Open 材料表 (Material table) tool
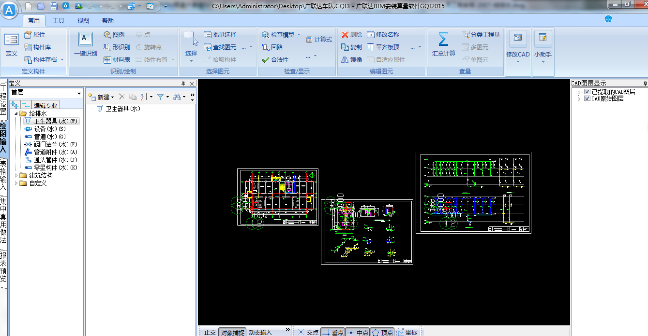648x336 pixels. (117, 60)
